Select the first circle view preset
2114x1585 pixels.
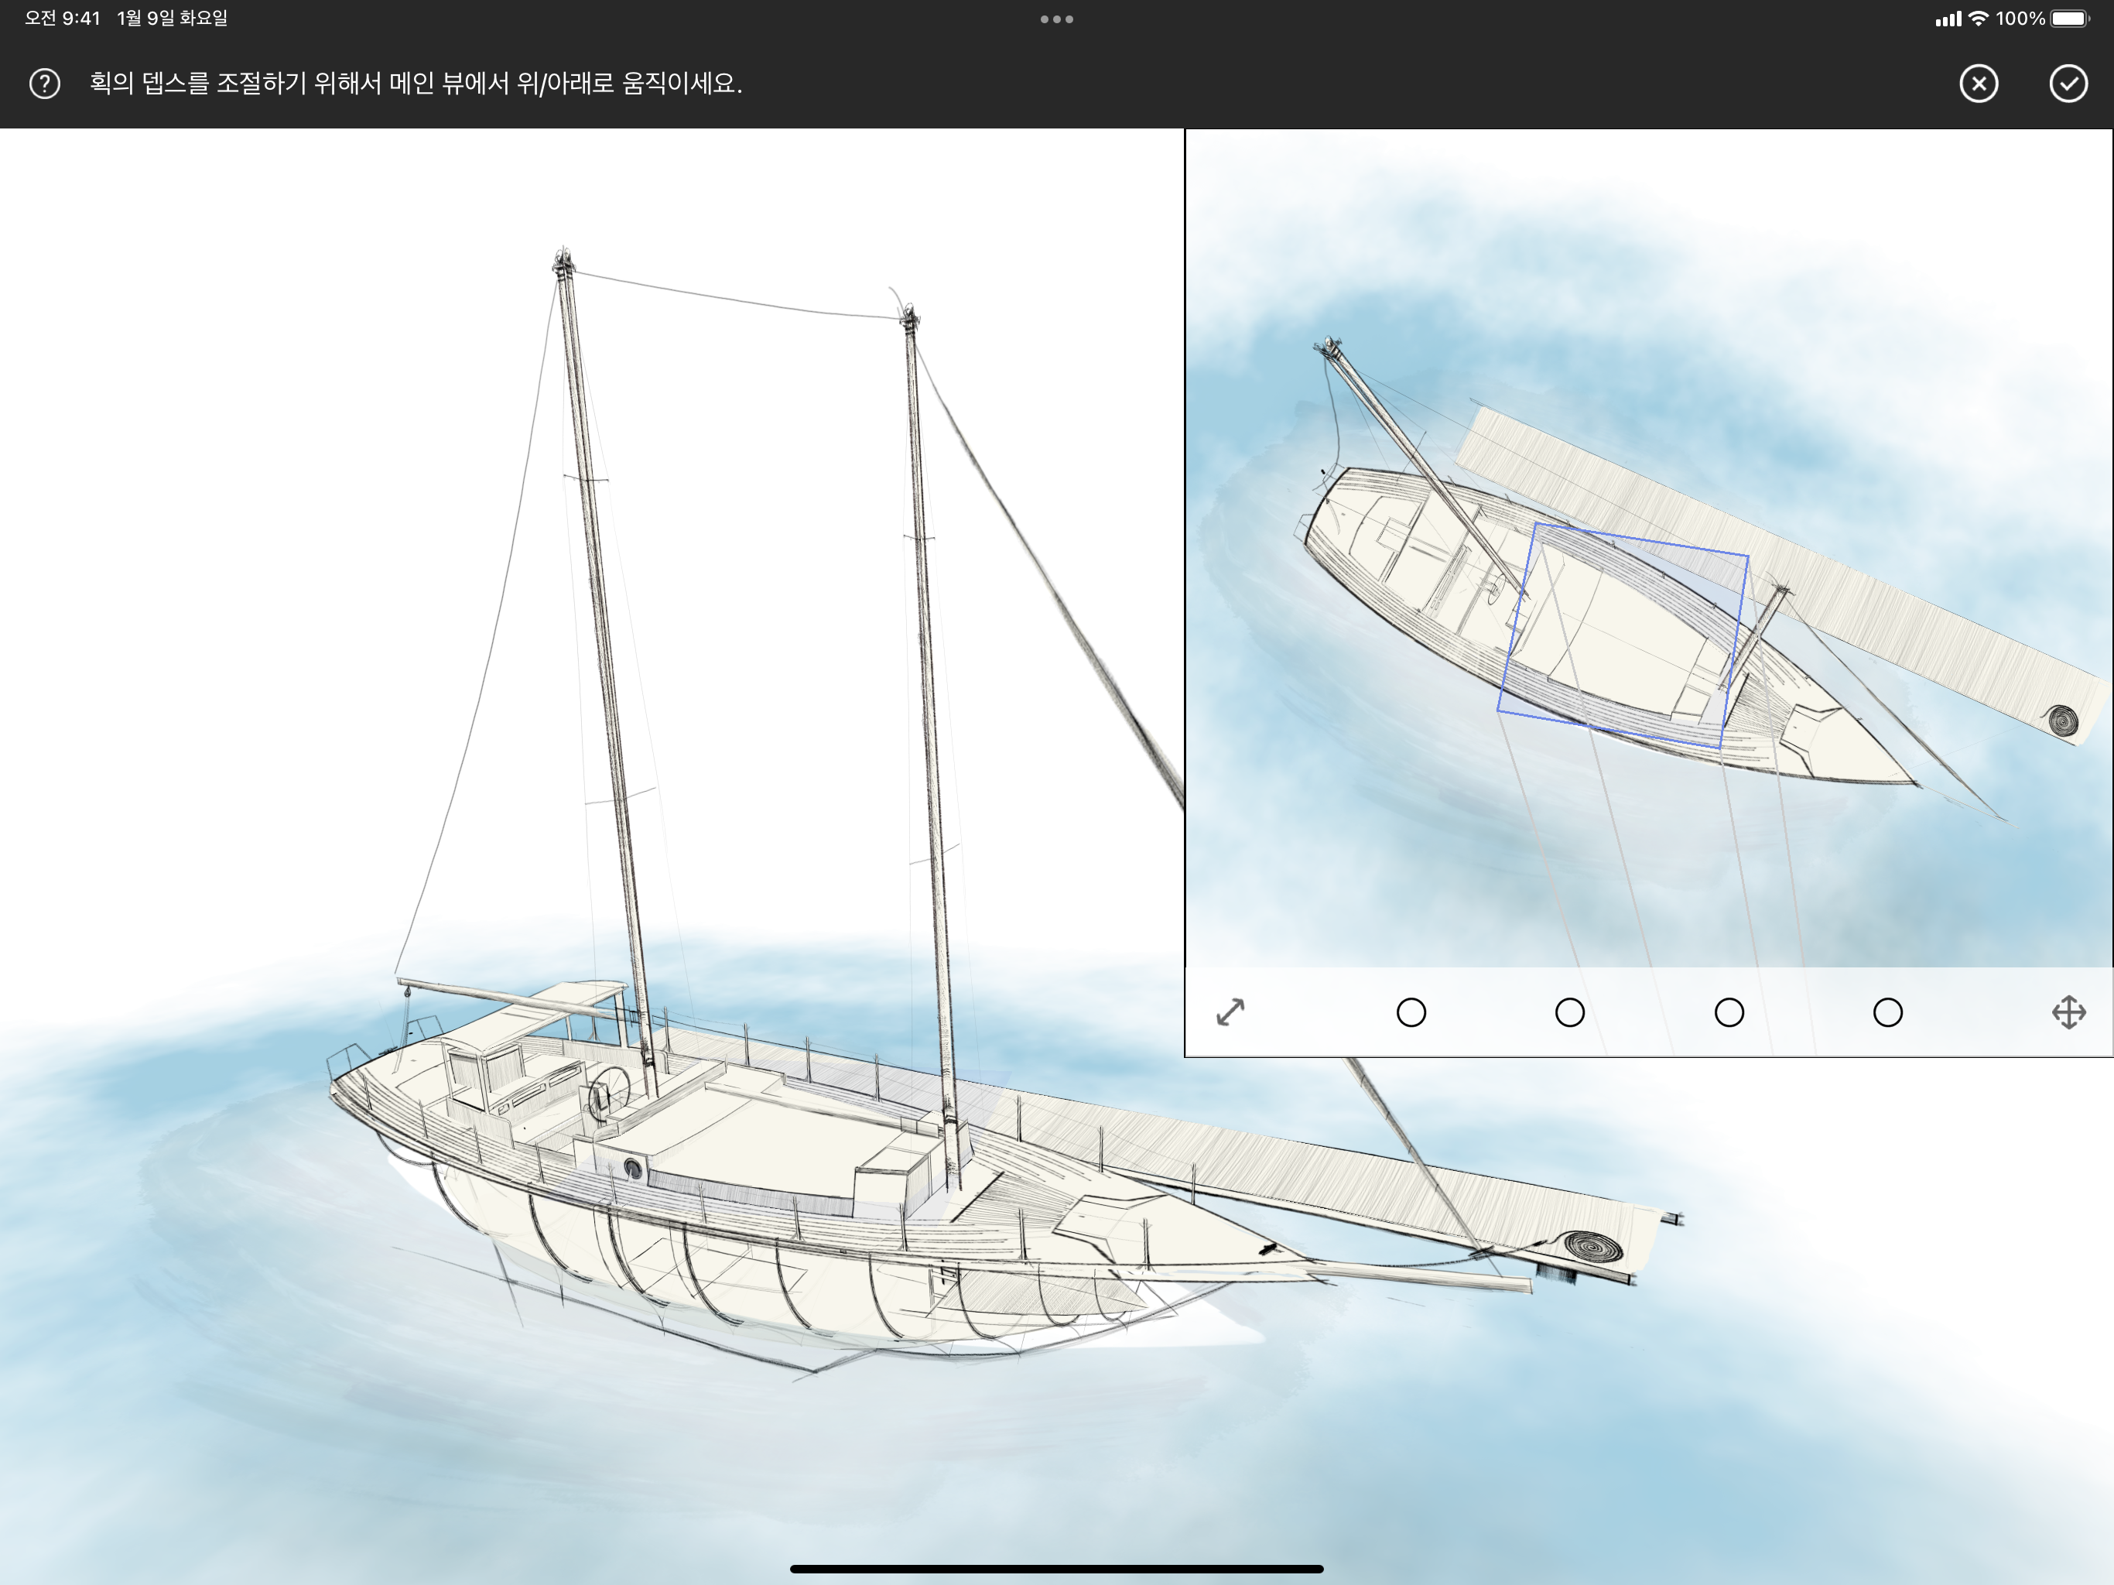[1411, 1012]
